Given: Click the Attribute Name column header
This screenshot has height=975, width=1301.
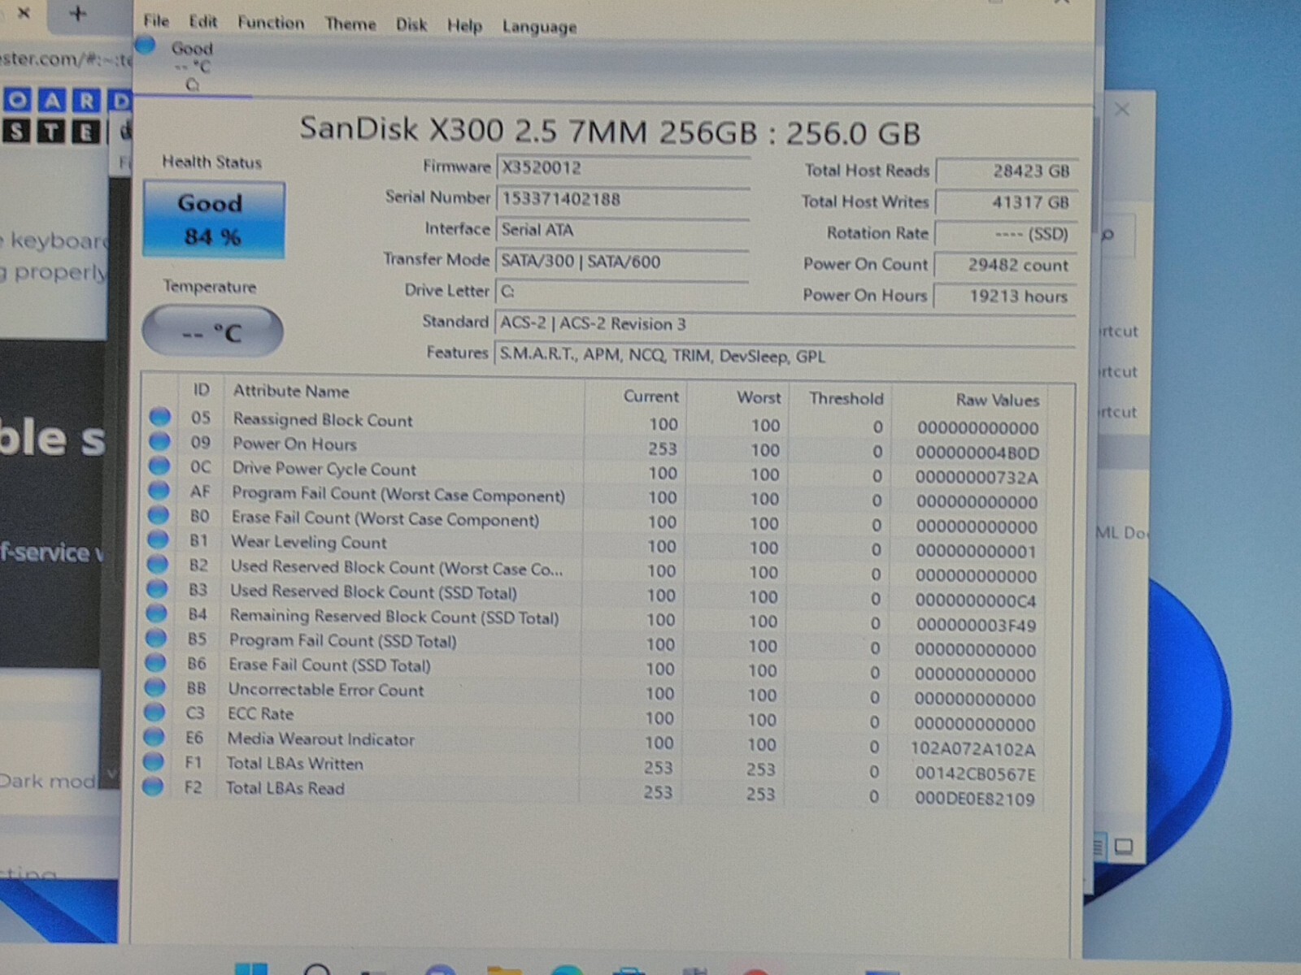Looking at the screenshot, I should click(291, 392).
